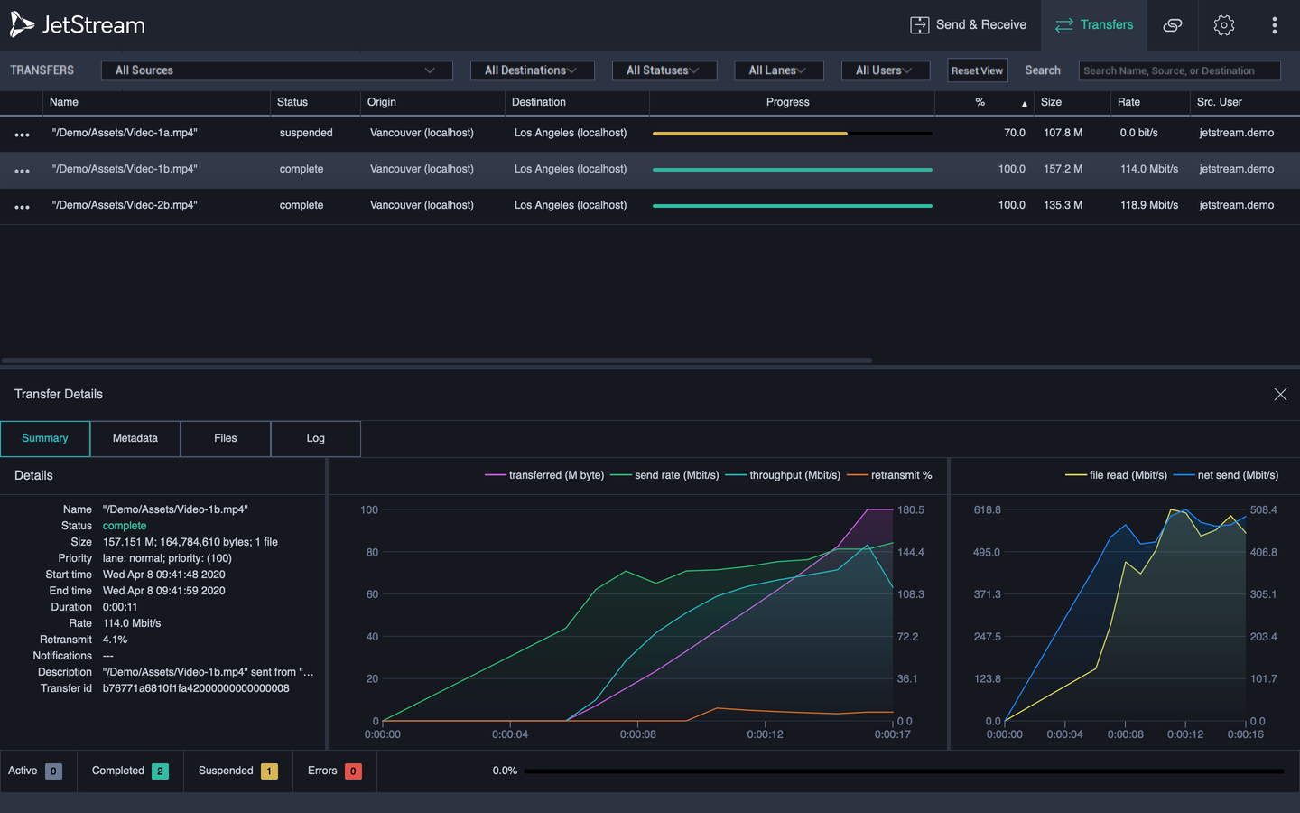Click the horizontal scrollbar under transfers table

436,360
